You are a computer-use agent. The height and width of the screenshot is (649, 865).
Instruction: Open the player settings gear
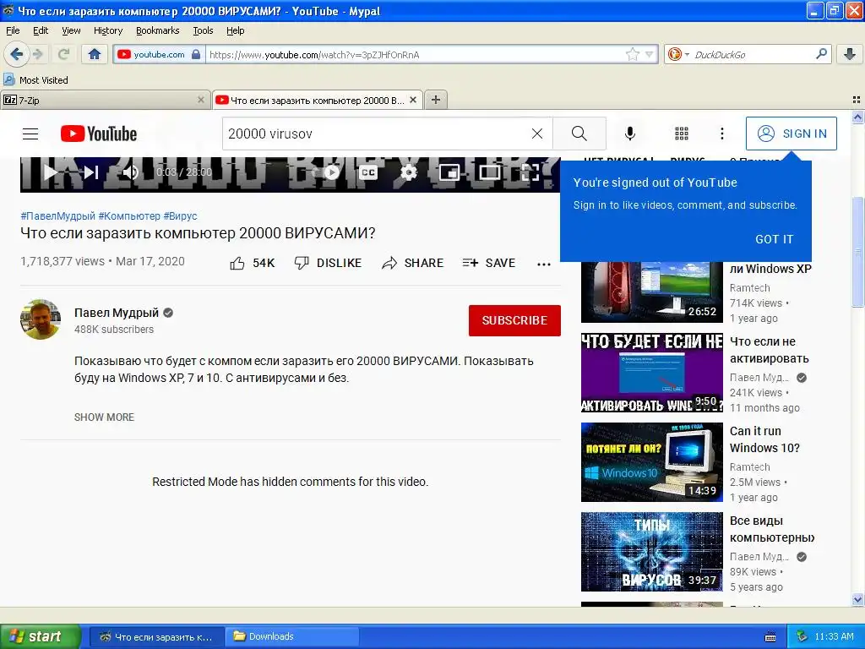(x=409, y=172)
